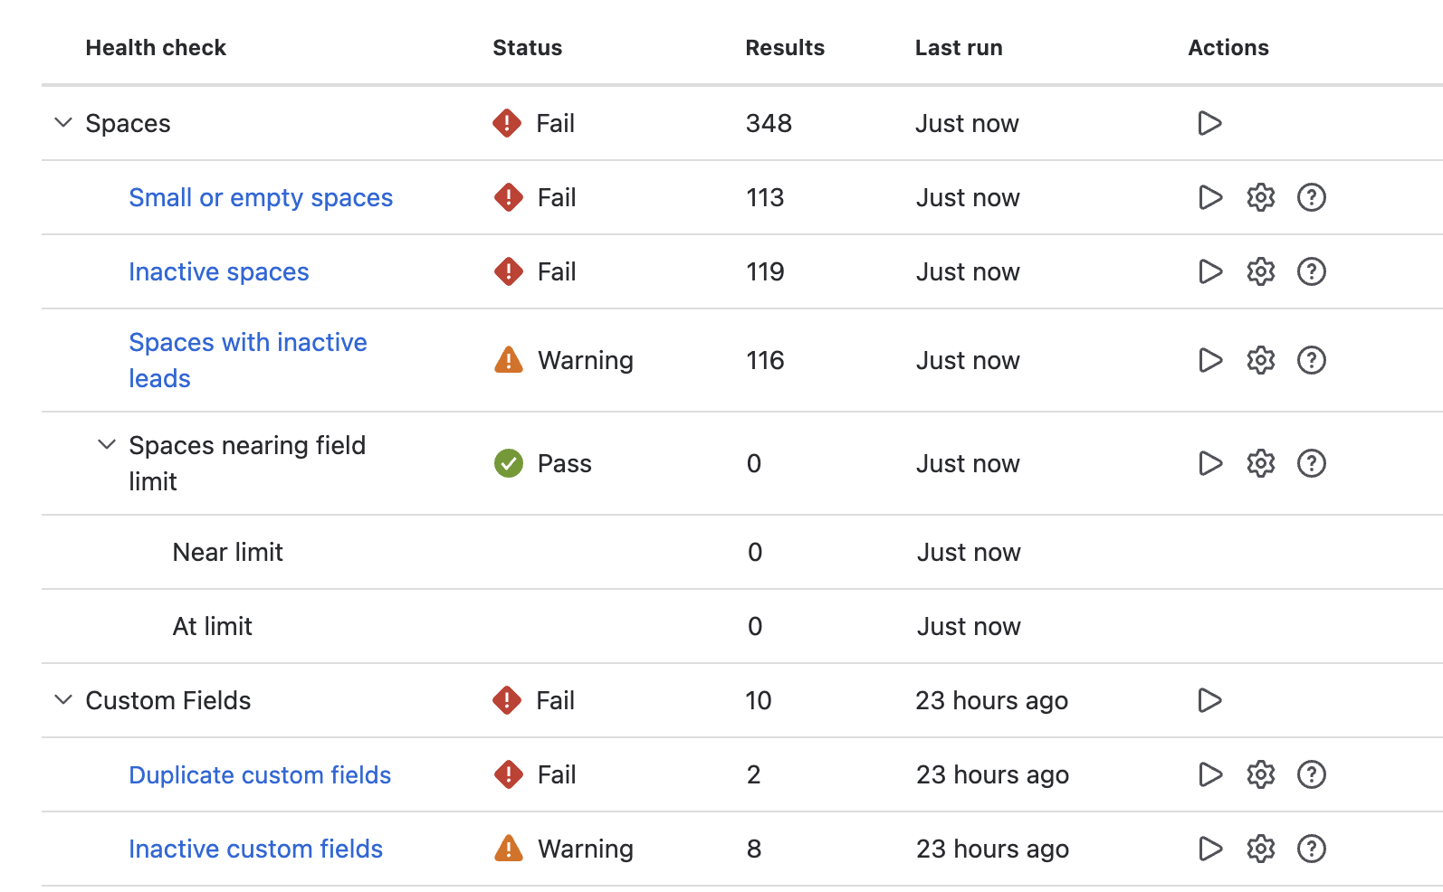Open help for Spaces nearing field limit
1443x892 pixels.
pos(1311,463)
